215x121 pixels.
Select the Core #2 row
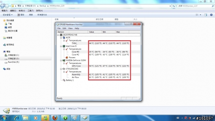(98, 55)
